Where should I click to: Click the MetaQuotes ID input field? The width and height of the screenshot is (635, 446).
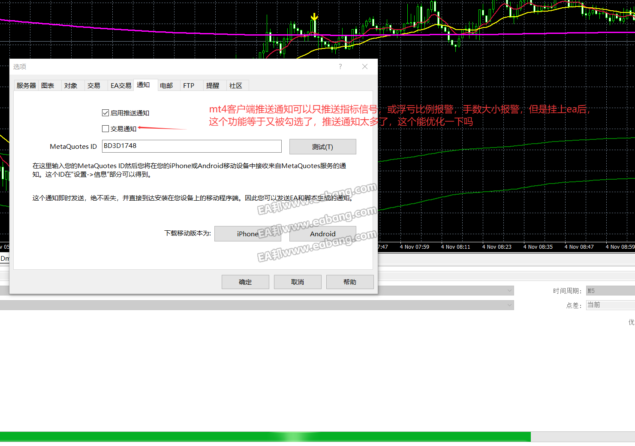[x=191, y=146]
